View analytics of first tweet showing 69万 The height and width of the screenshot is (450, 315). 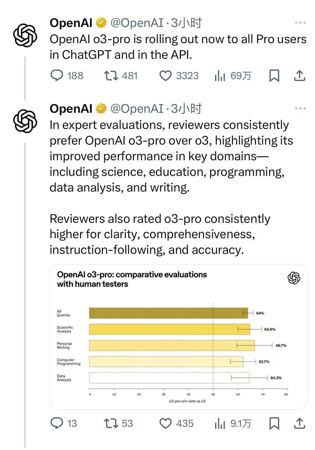pos(233,76)
